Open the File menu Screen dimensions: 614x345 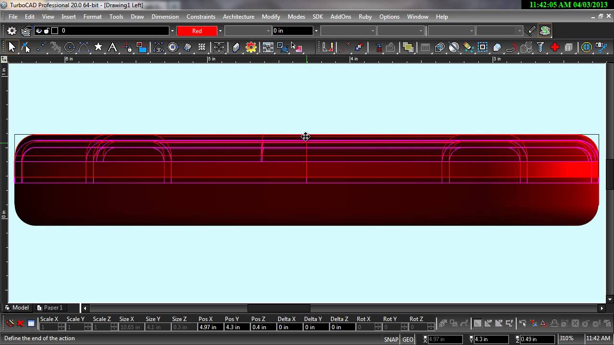[13, 16]
